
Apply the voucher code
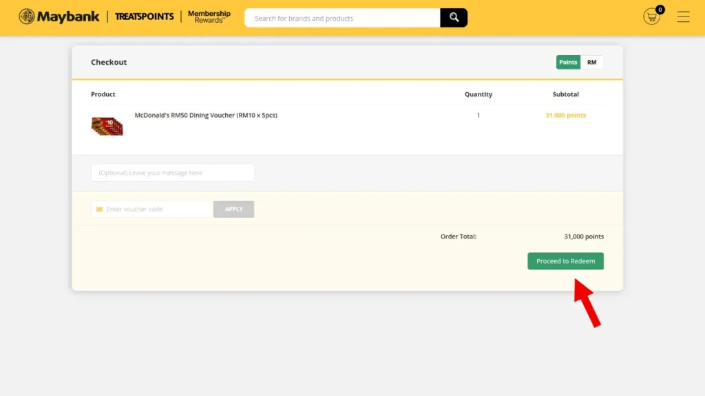coord(233,209)
